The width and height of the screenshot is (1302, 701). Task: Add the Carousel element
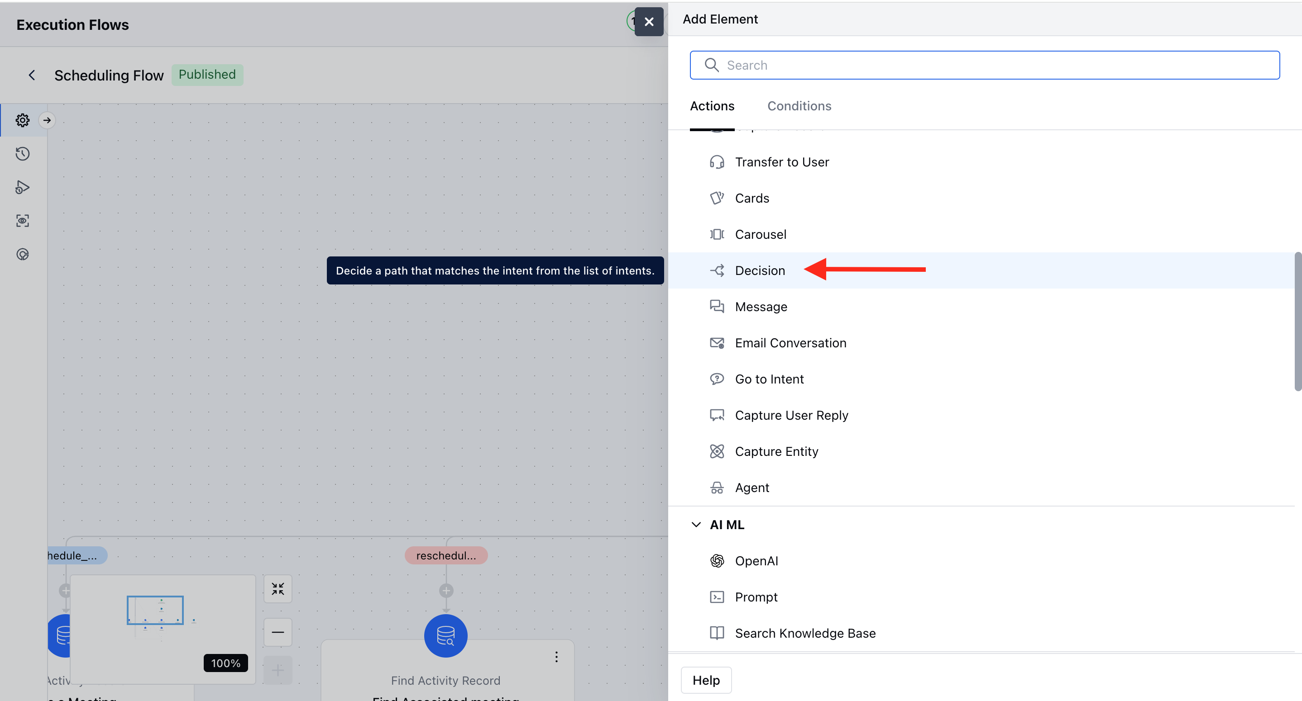760,234
